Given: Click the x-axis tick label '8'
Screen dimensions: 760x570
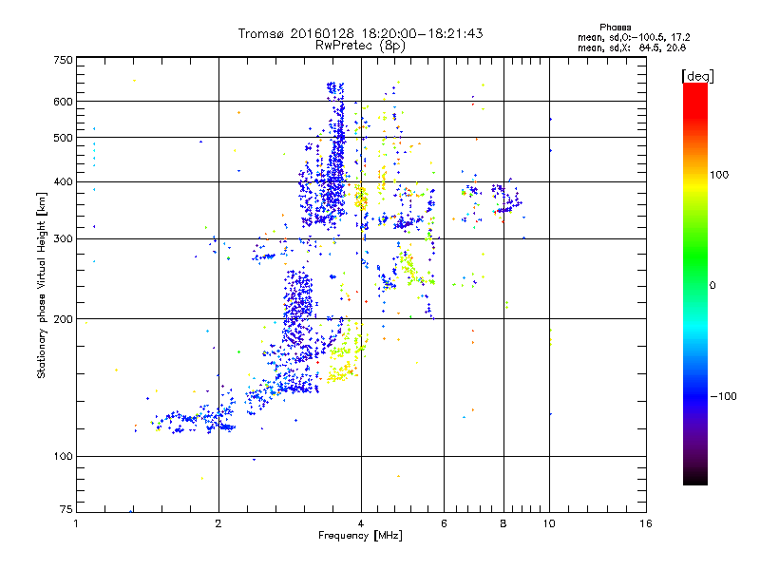Looking at the screenshot, I should (x=503, y=523).
